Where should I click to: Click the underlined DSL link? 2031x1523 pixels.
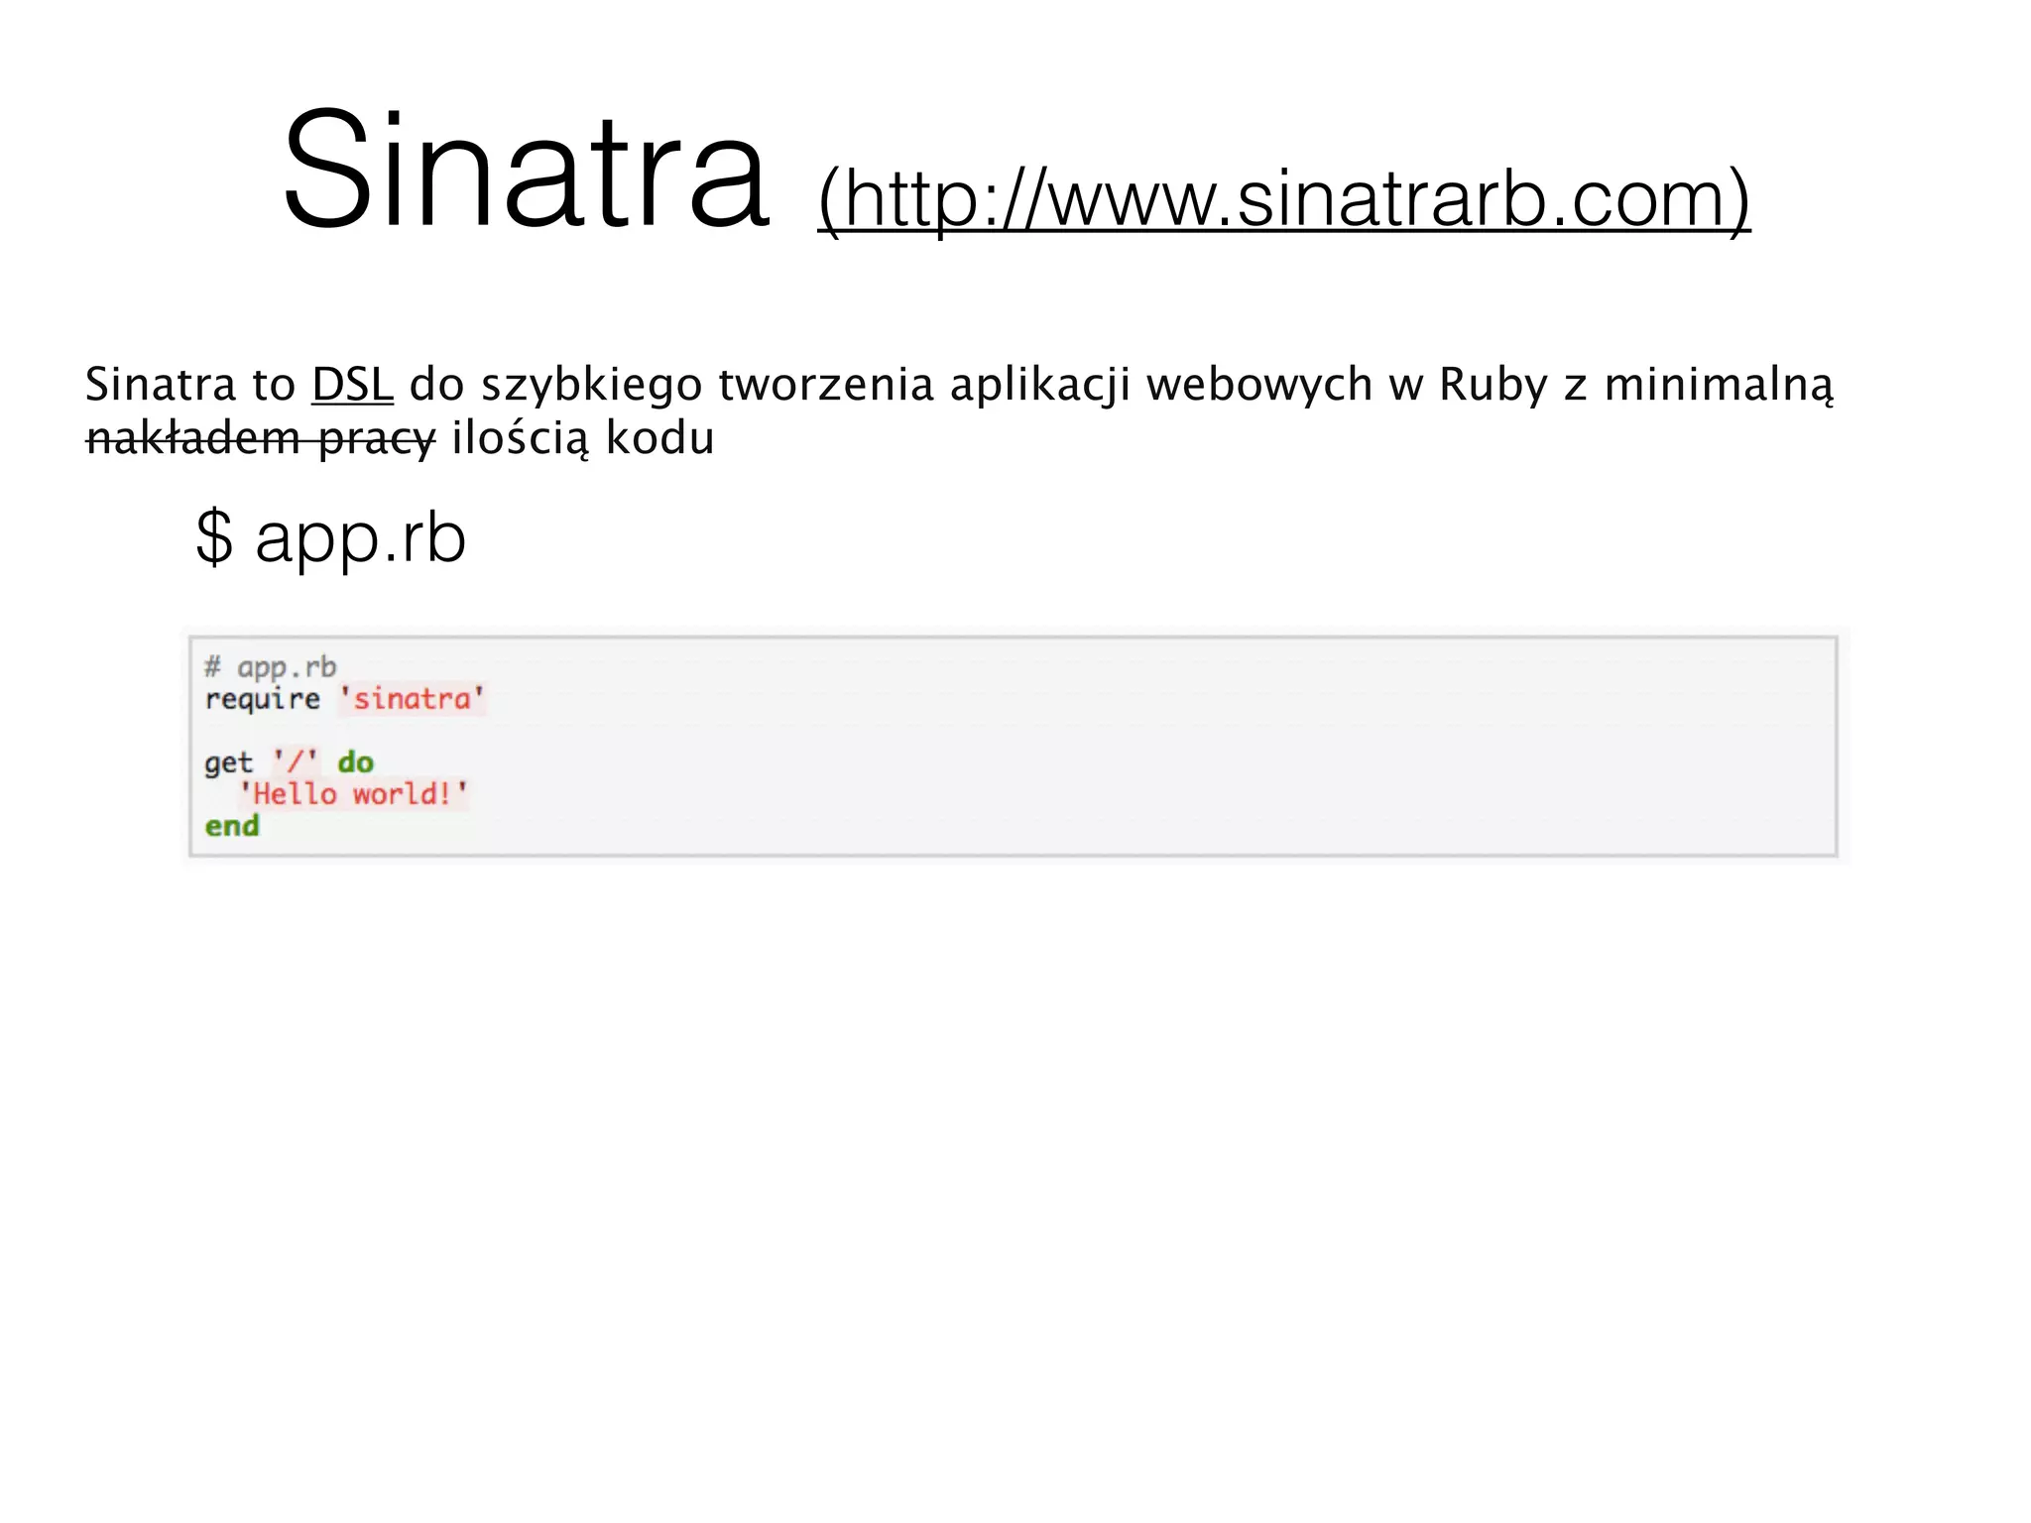[352, 385]
